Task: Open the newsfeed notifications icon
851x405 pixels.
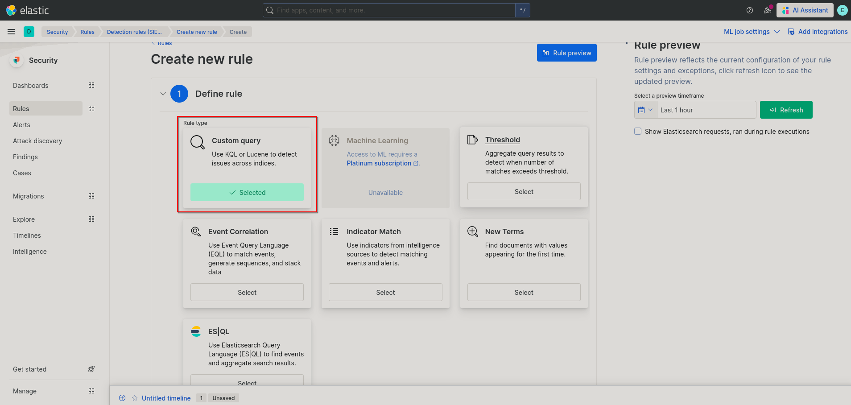Action: pos(768,10)
